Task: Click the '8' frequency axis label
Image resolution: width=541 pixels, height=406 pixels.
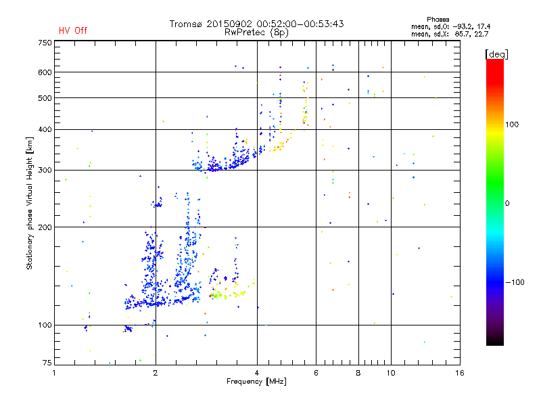Action: coord(358,373)
